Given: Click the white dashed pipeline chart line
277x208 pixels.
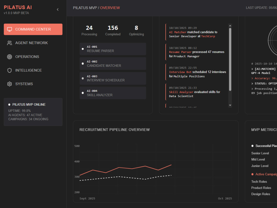Looking at the screenshot, I should pyautogui.click(x=125, y=178).
